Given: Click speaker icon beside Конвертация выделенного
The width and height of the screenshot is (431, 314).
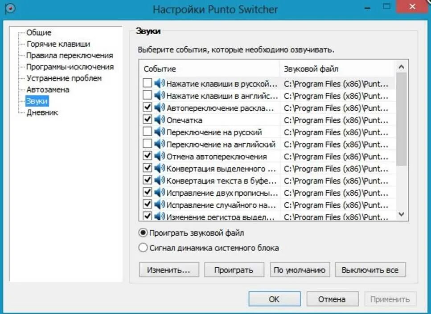Looking at the screenshot, I should (x=160, y=168).
